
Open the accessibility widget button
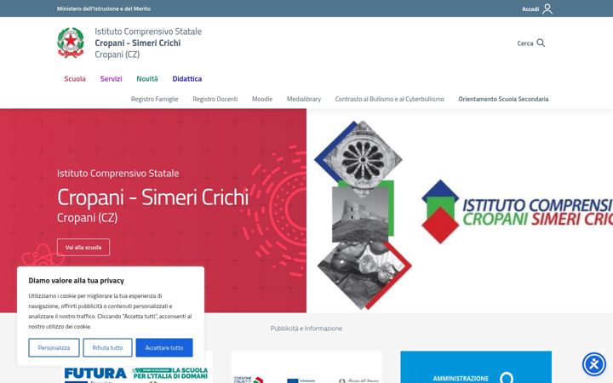(594, 364)
